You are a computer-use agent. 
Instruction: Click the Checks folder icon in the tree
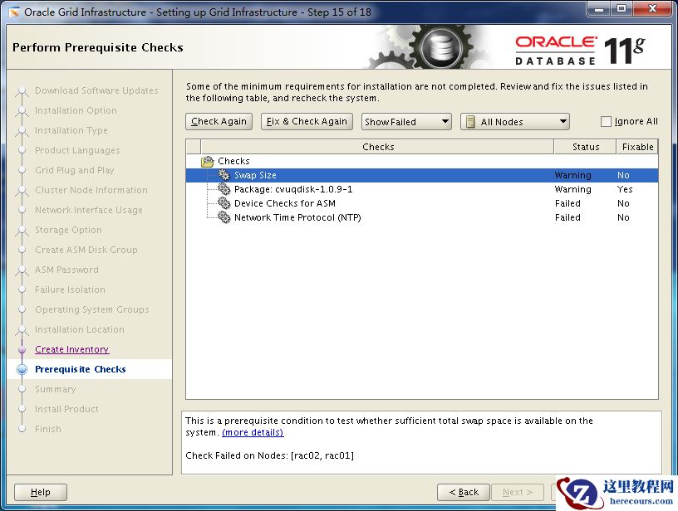click(208, 162)
